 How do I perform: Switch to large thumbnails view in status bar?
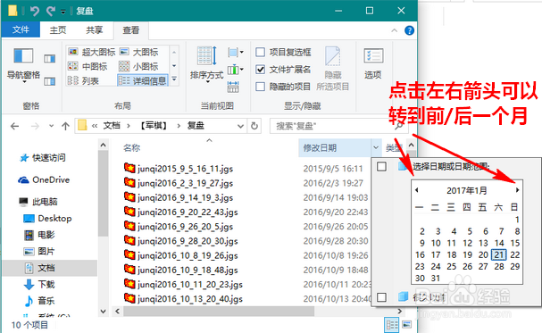click(407, 325)
